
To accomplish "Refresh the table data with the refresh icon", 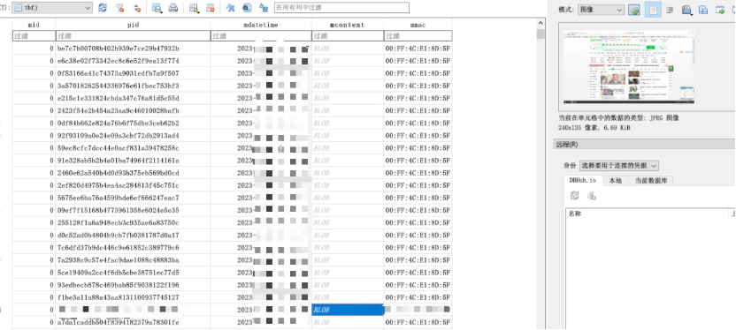I will (103, 7).
